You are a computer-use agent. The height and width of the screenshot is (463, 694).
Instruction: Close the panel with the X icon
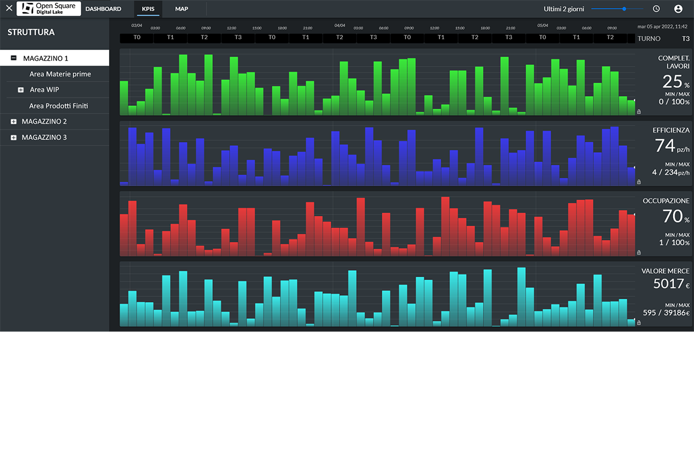[9, 9]
